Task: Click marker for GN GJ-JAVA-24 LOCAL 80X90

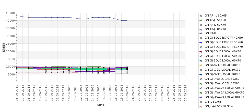Action: click(201, 98)
